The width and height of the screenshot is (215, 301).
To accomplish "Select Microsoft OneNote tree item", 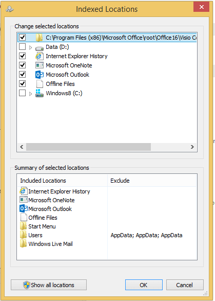I will click(x=69, y=65).
